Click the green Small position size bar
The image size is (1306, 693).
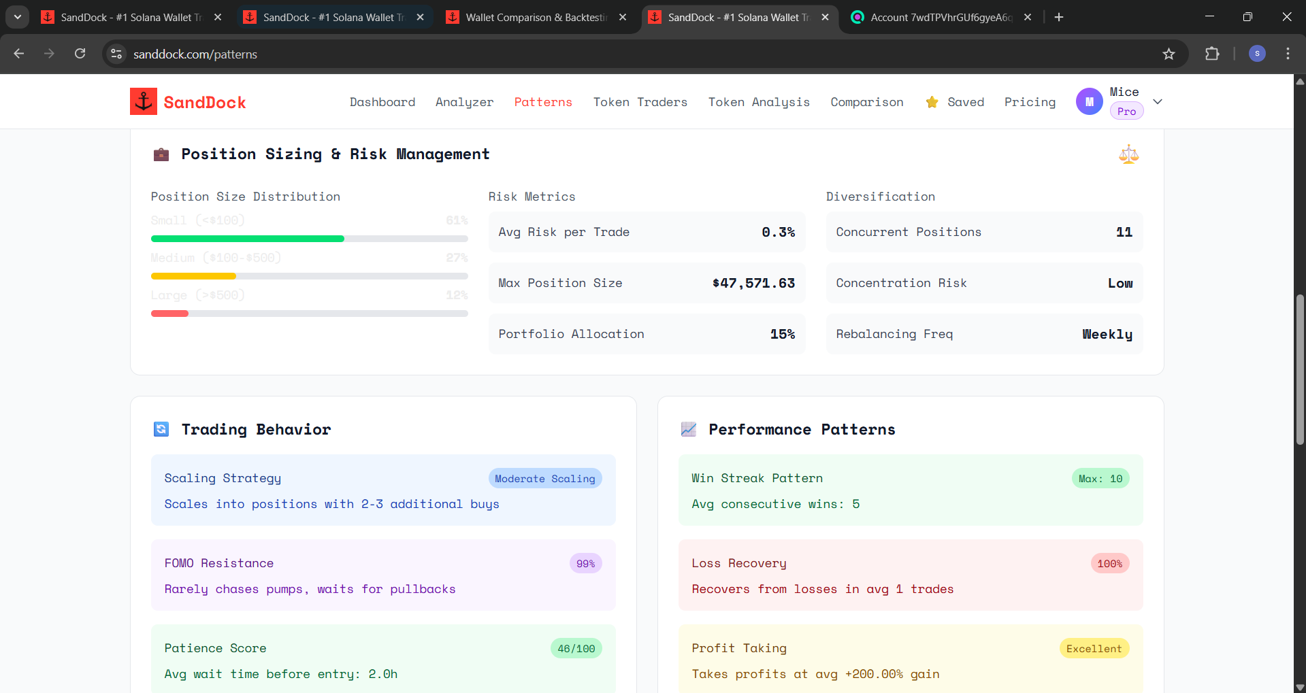tap(247, 239)
